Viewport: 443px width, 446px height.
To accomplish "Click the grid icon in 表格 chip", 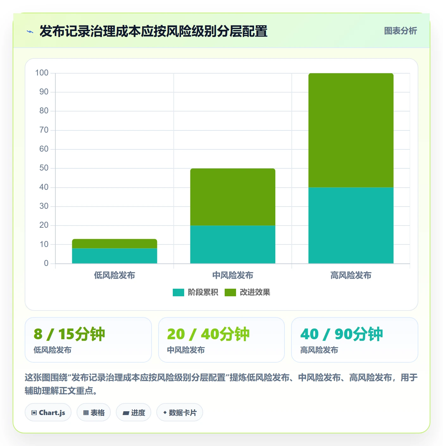I will [x=86, y=413].
